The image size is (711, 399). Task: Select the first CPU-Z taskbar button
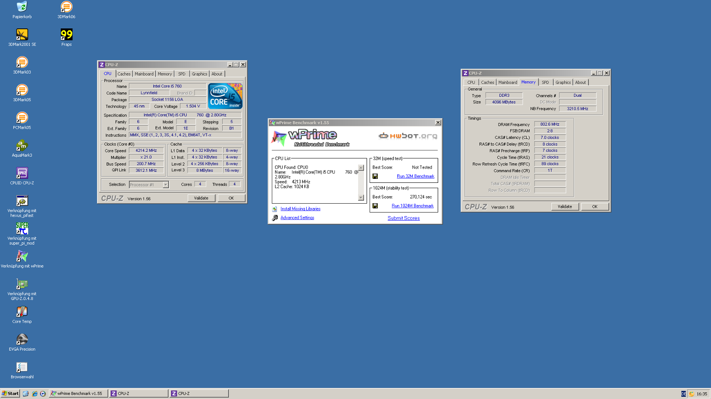click(139, 394)
